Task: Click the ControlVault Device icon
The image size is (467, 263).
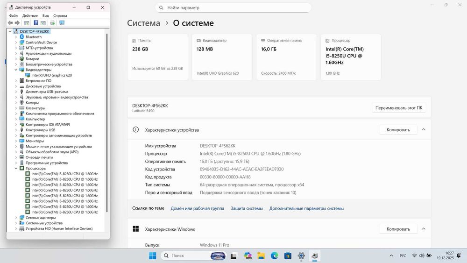Action: [22, 43]
